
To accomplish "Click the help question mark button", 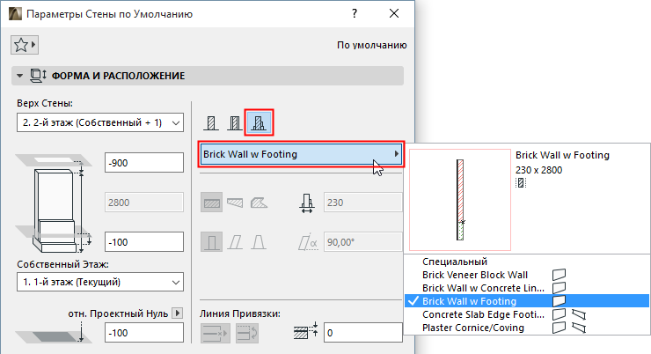I will click(354, 14).
